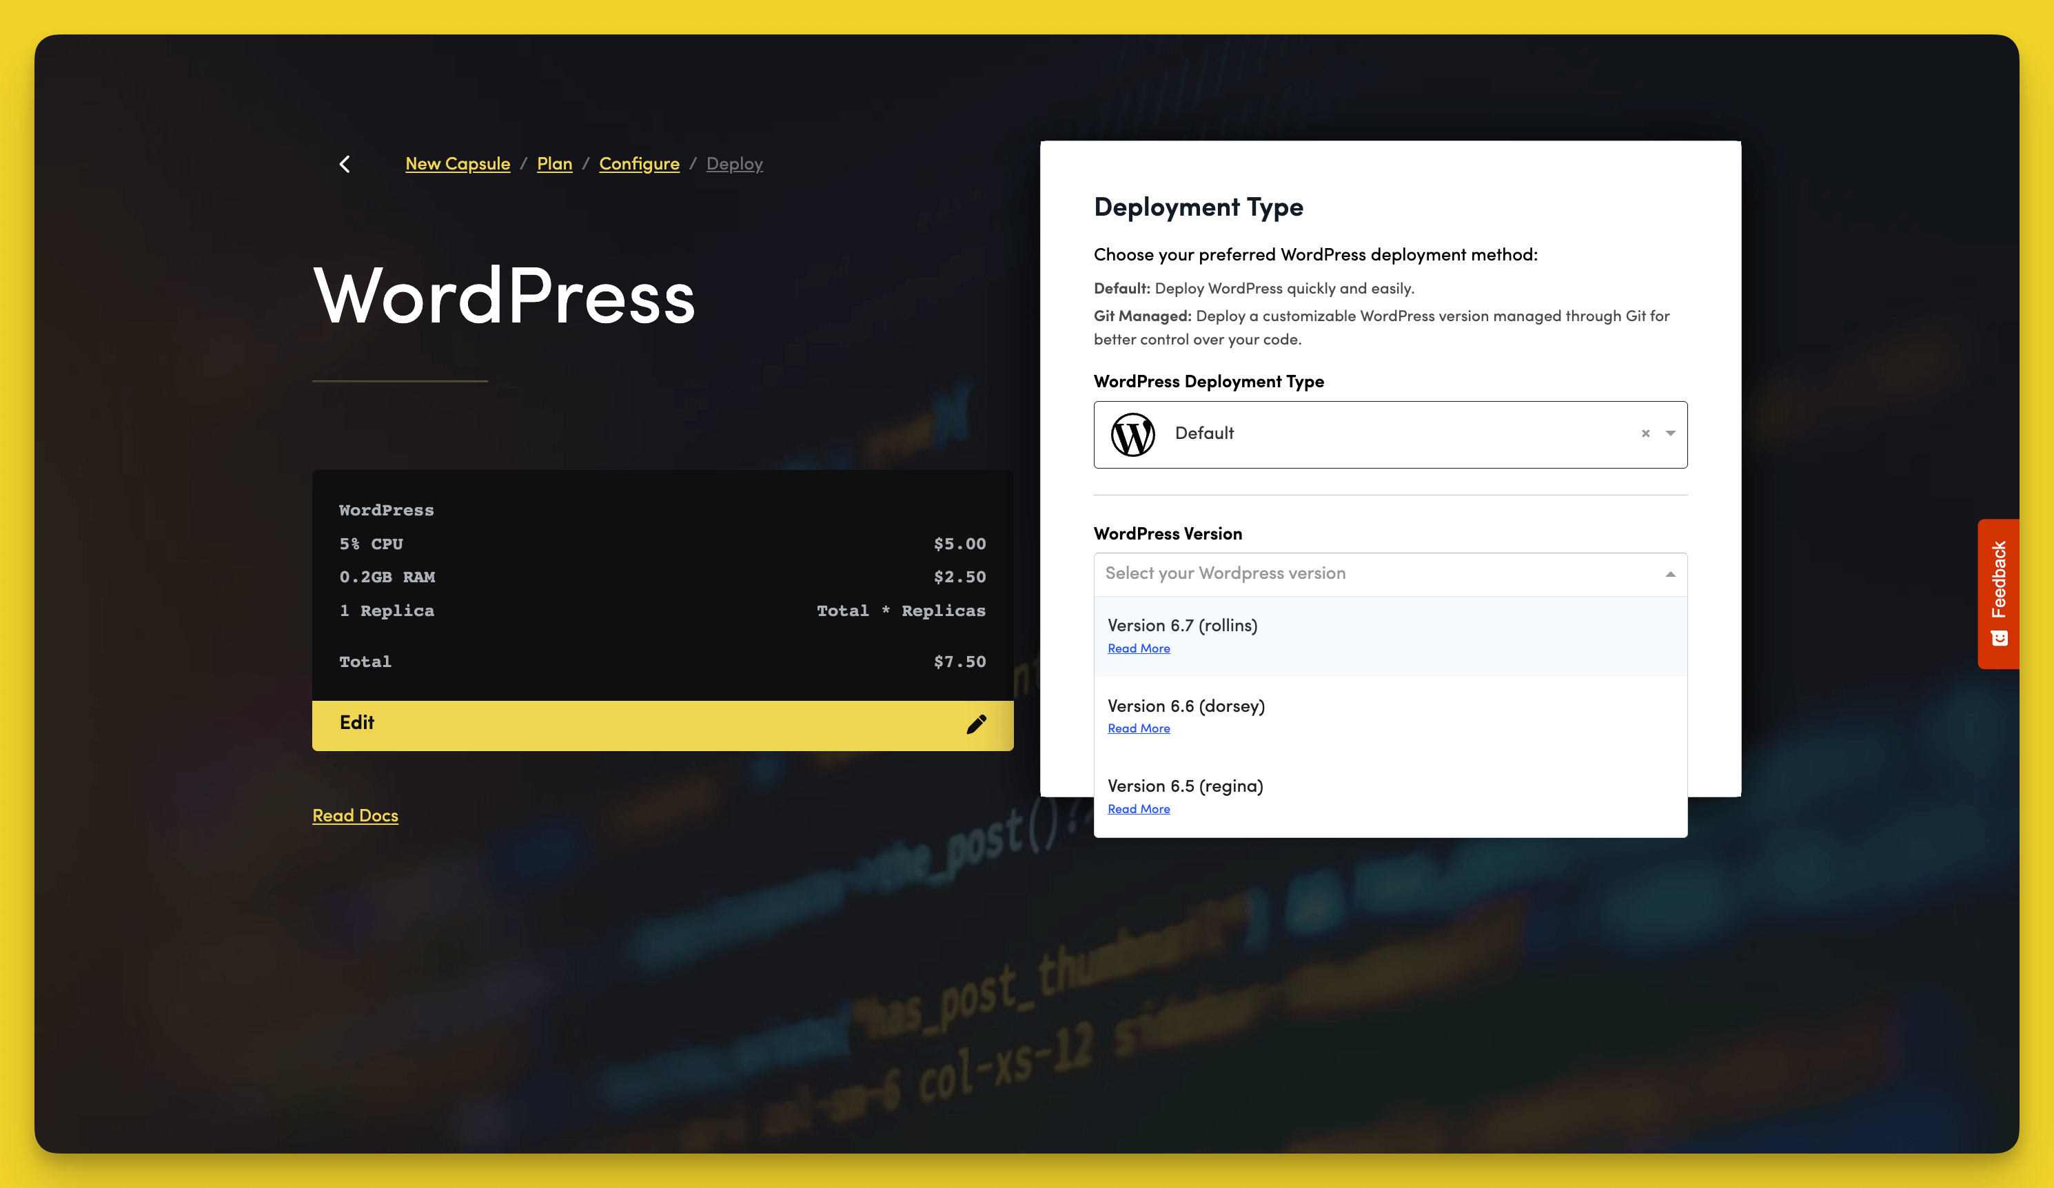Click Read More under Version 6.6
The width and height of the screenshot is (2054, 1188).
coord(1138,728)
